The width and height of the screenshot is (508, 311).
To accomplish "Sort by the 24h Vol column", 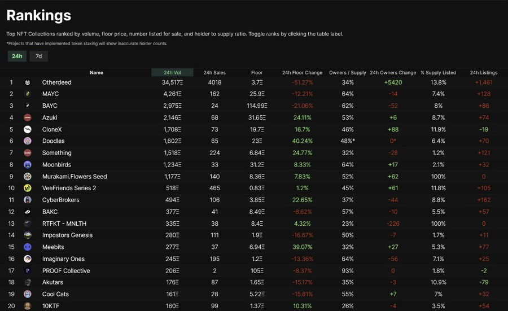I will click(172, 73).
